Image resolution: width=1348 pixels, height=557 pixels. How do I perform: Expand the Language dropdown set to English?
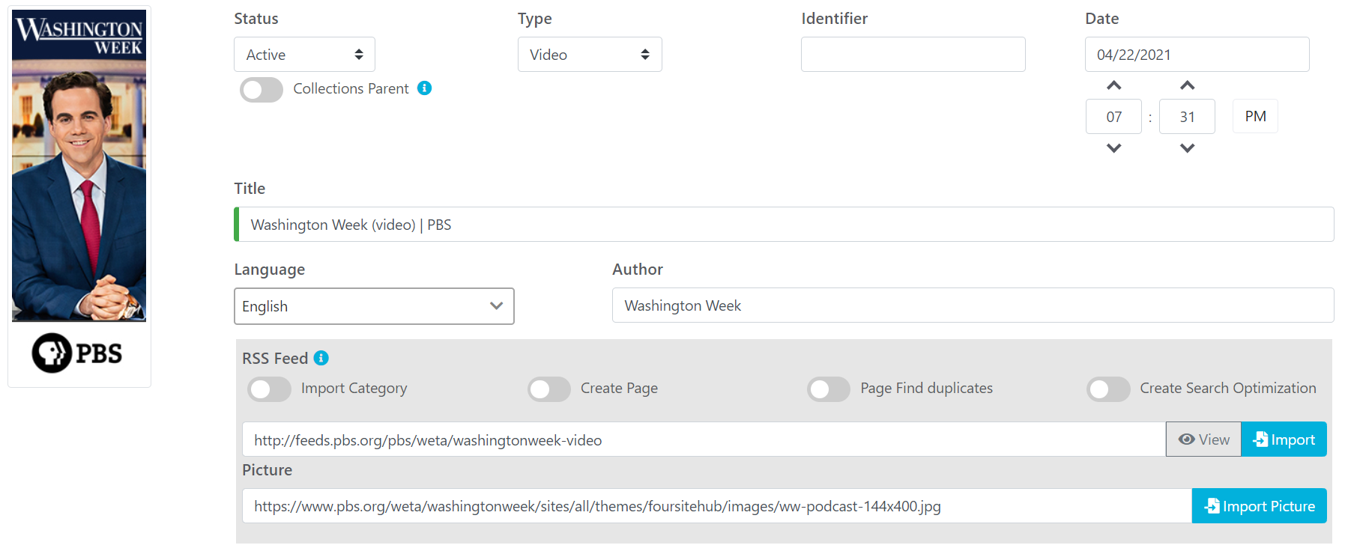click(x=374, y=306)
